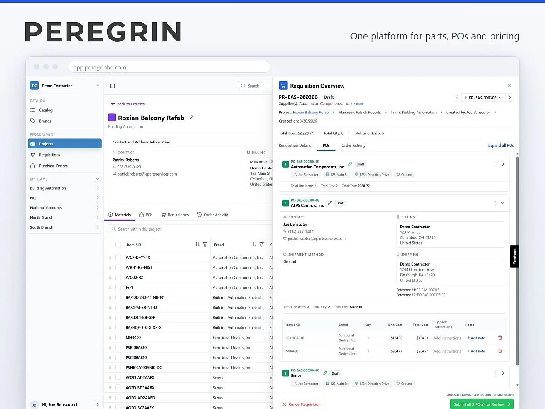Go back to Projects
This screenshot has width=545, height=409.
click(128, 104)
